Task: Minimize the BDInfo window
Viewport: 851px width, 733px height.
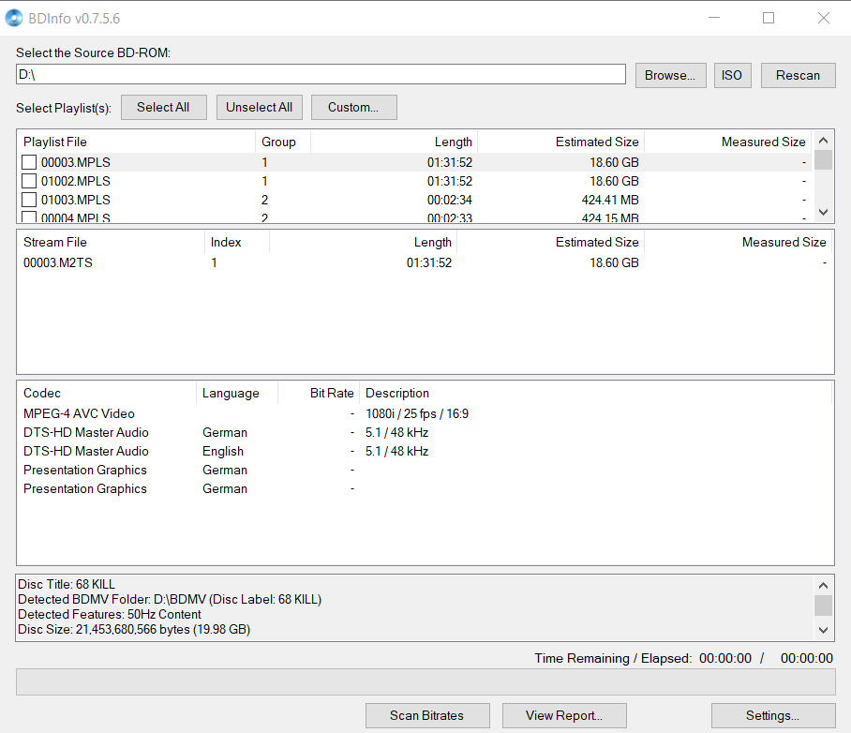Action: 714,18
